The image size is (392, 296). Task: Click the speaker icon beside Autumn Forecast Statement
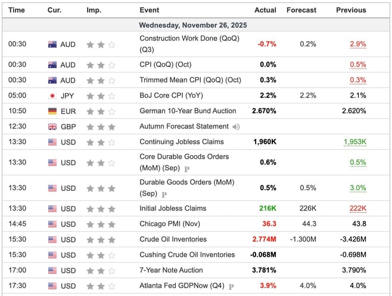[237, 127]
